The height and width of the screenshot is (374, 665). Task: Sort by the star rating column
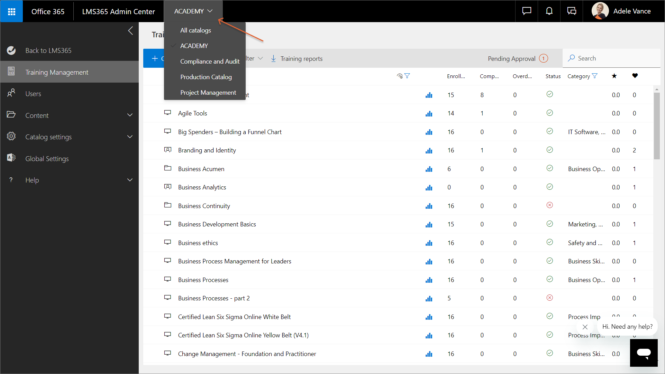pos(614,76)
